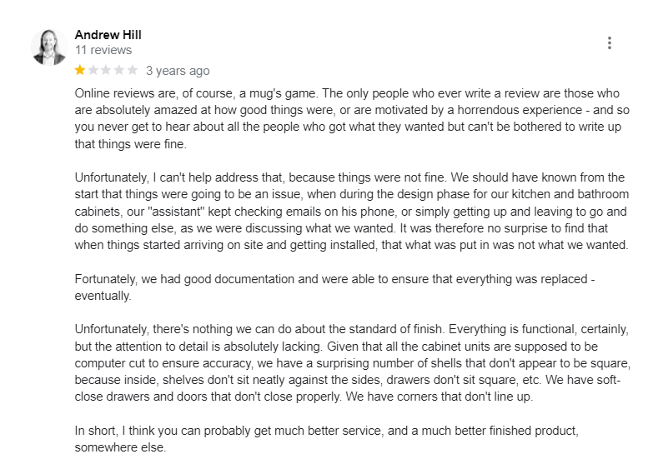653x464 pixels.
Task: Click the paragraph starting "Fortunately, we had good"
Action: 334,287
